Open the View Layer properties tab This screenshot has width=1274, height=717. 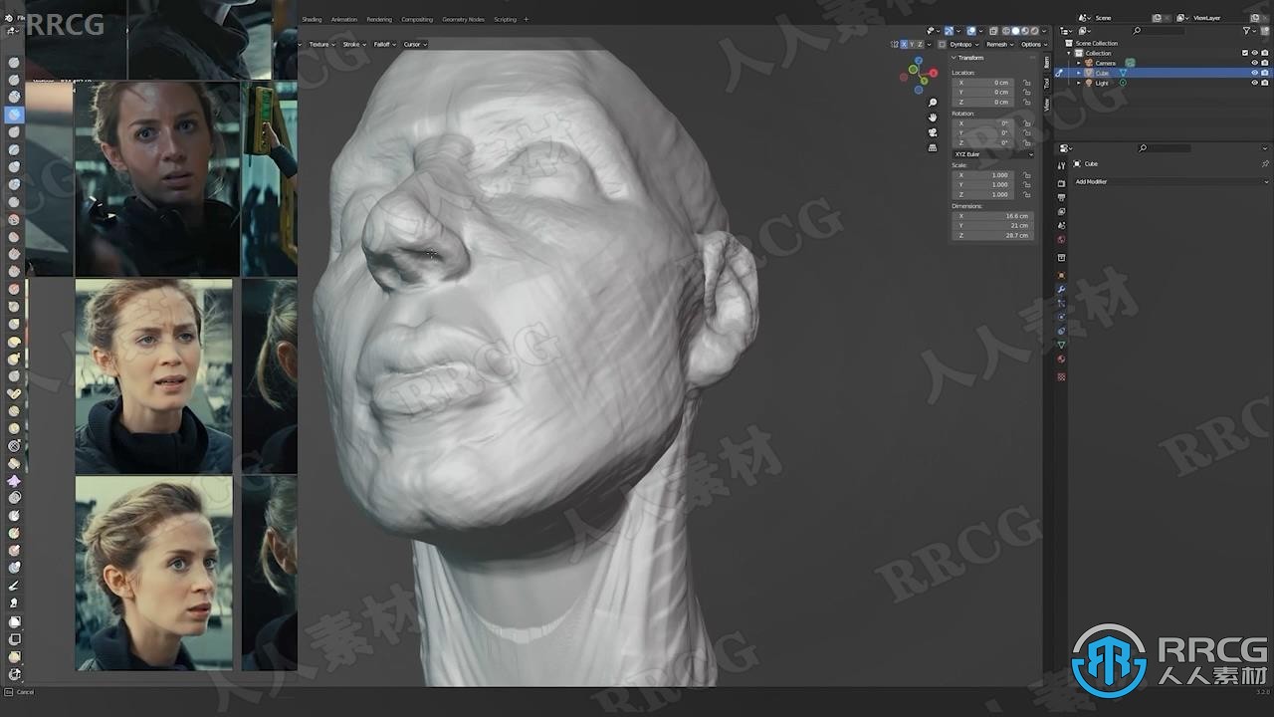[x=1061, y=211]
